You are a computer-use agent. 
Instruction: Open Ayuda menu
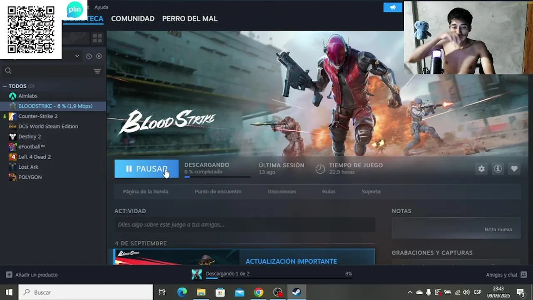click(101, 7)
